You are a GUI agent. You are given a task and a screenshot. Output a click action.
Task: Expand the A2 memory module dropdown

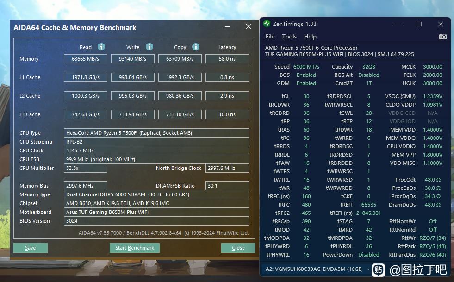click(368, 269)
